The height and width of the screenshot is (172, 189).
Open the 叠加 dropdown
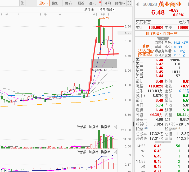56,3
